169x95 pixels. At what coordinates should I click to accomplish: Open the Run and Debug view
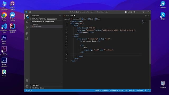[27, 33]
